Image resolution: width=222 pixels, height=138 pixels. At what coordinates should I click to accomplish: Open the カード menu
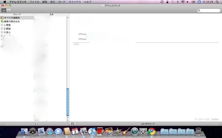(62, 2)
